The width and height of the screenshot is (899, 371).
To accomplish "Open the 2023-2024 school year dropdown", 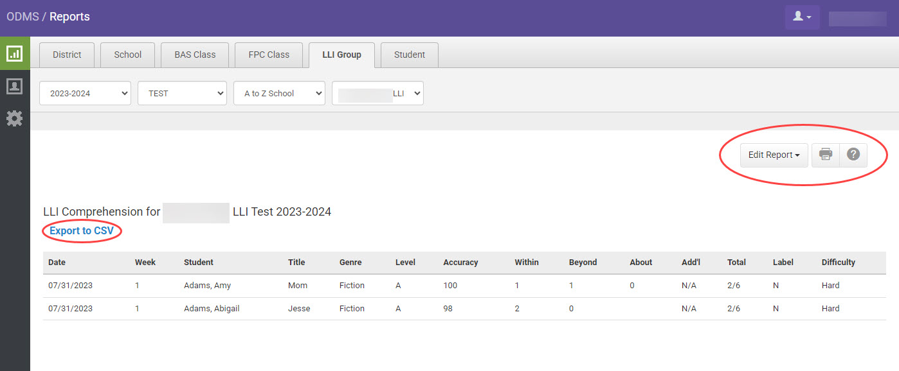I will tap(85, 93).
